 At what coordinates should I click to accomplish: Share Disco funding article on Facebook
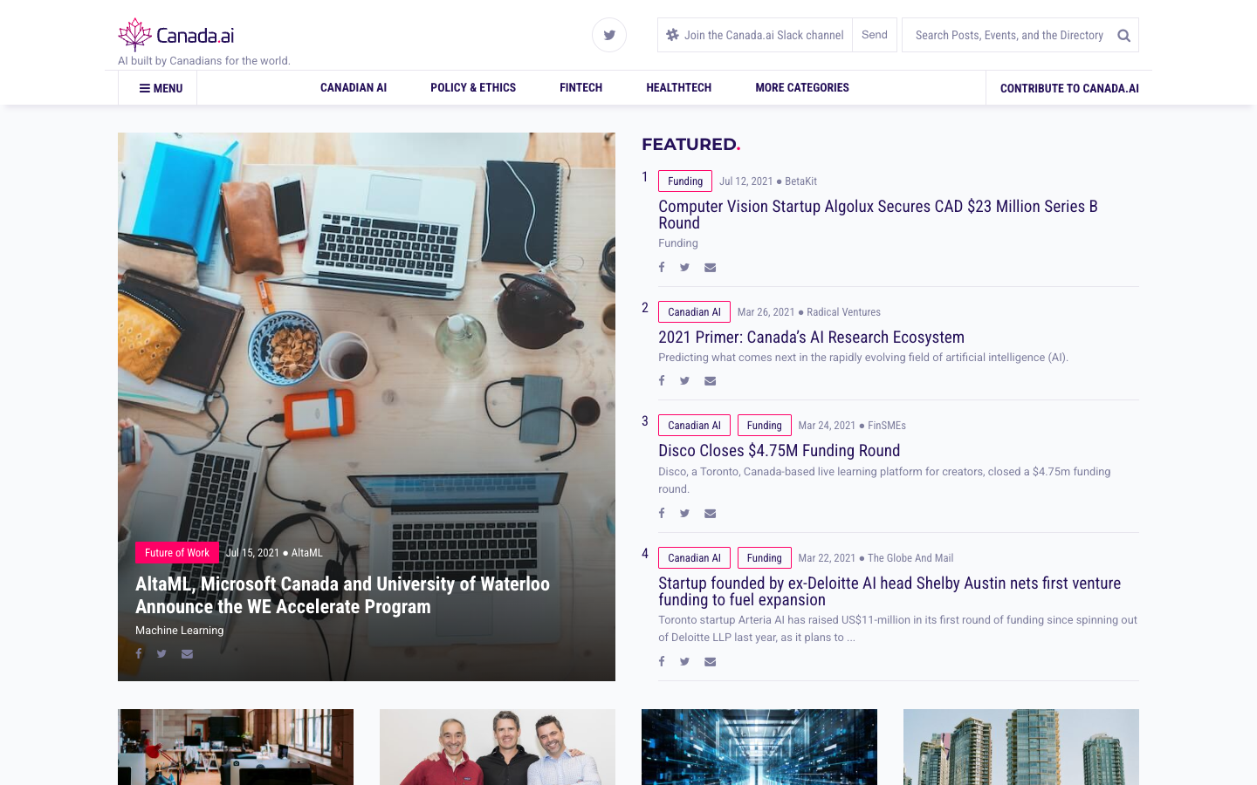[x=662, y=514]
